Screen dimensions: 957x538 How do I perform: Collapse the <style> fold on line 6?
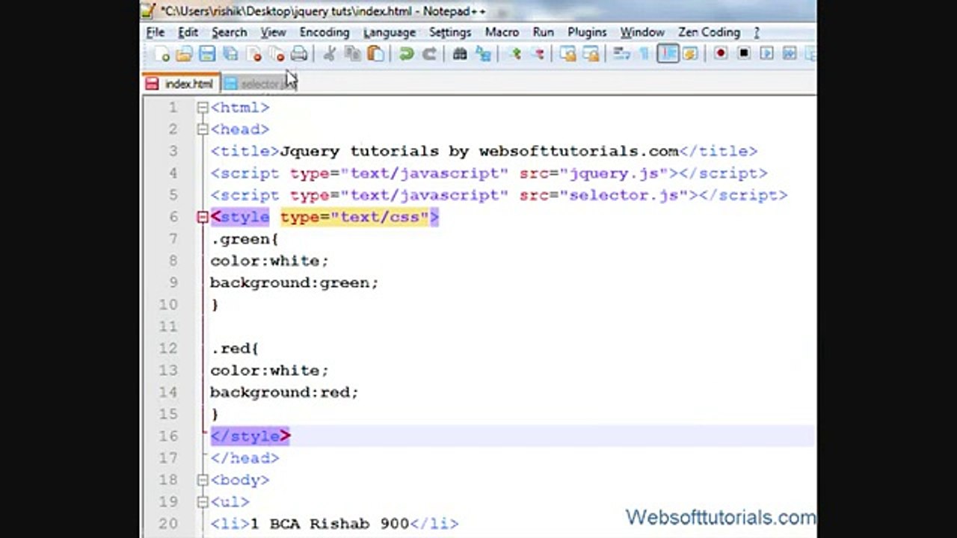tap(202, 217)
